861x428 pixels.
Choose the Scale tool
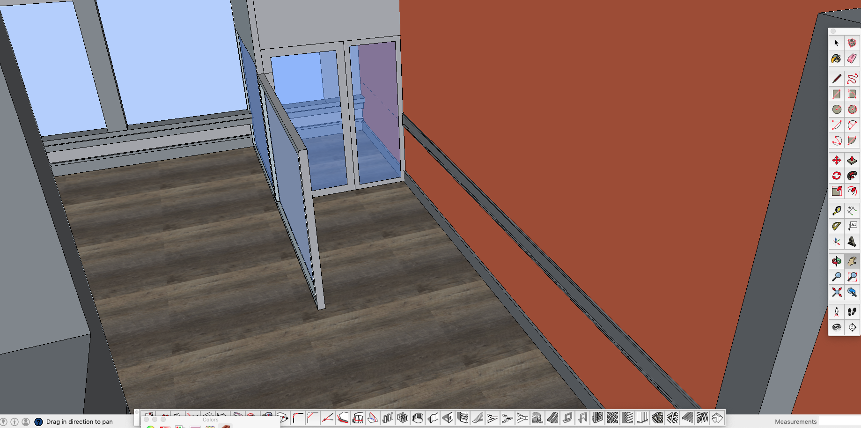pyautogui.click(x=837, y=191)
